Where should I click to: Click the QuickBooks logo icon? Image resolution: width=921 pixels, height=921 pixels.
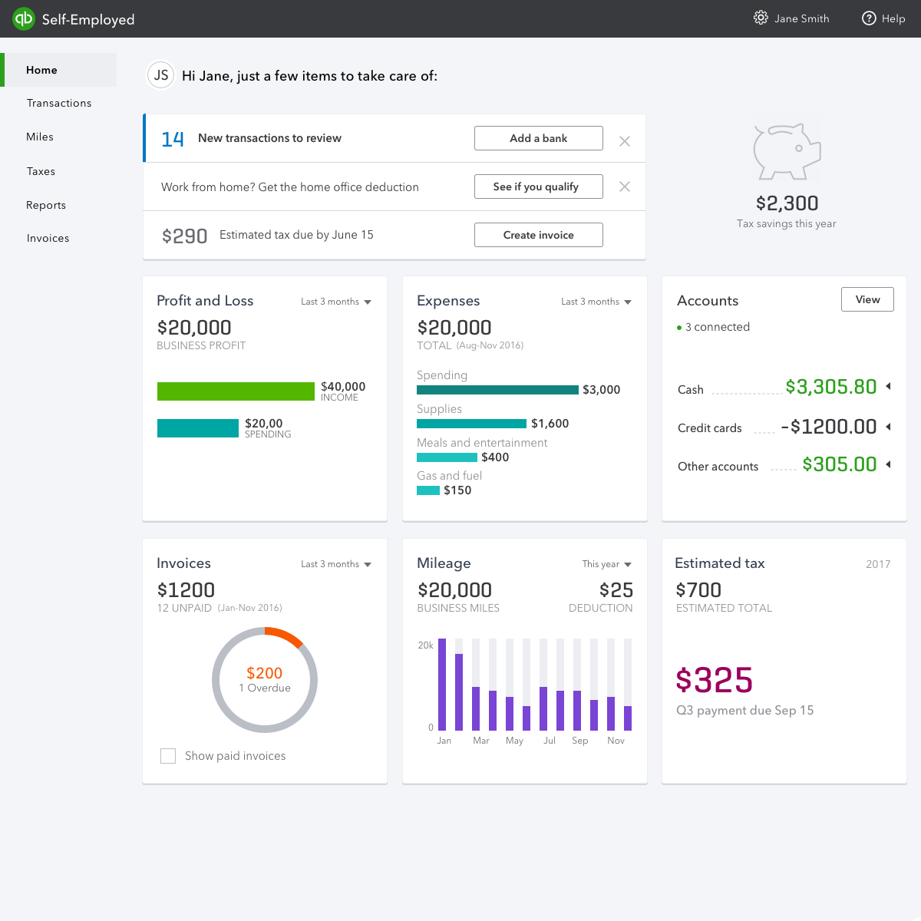coord(24,18)
